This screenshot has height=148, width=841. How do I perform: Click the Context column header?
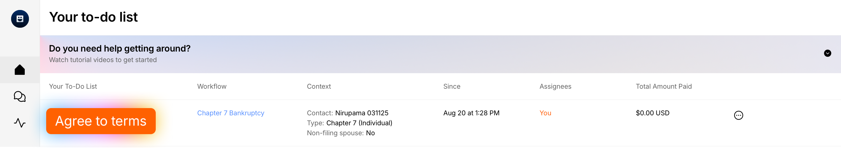[x=319, y=86]
